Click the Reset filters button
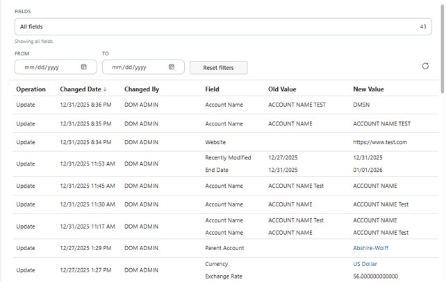The height and width of the screenshot is (282, 446). [218, 68]
